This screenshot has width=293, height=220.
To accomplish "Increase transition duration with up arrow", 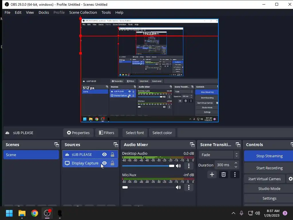I will 236,163.
